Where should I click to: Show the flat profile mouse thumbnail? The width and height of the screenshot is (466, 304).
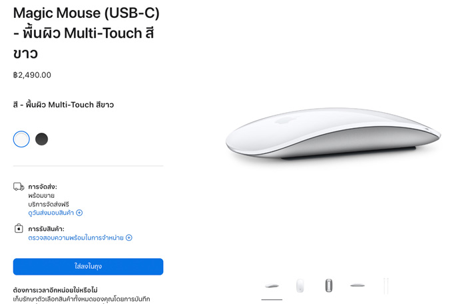(x=357, y=285)
